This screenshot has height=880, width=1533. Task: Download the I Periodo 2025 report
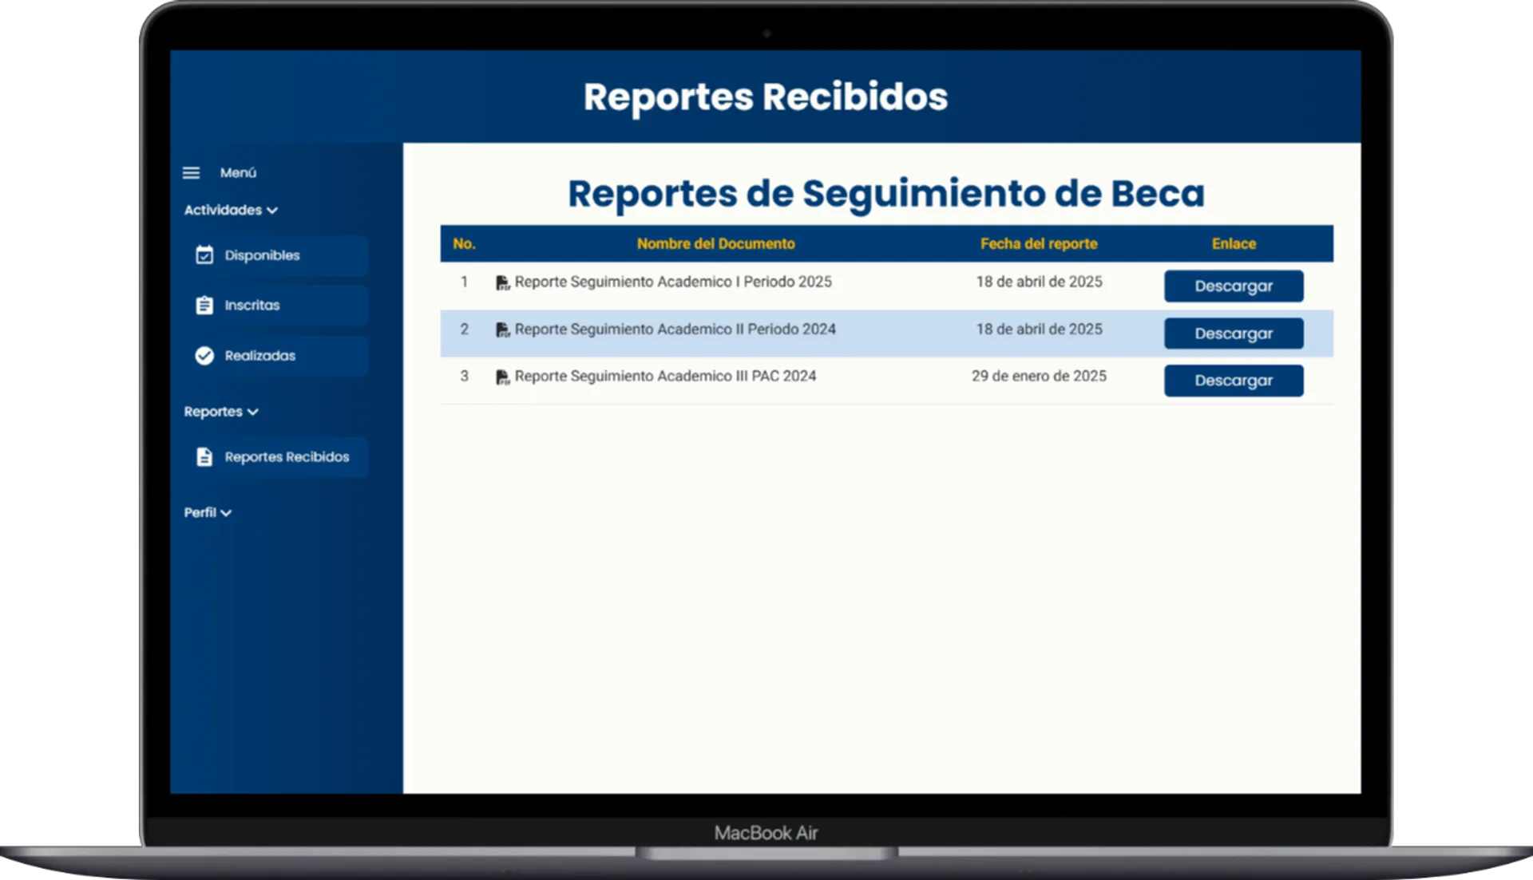(x=1233, y=286)
